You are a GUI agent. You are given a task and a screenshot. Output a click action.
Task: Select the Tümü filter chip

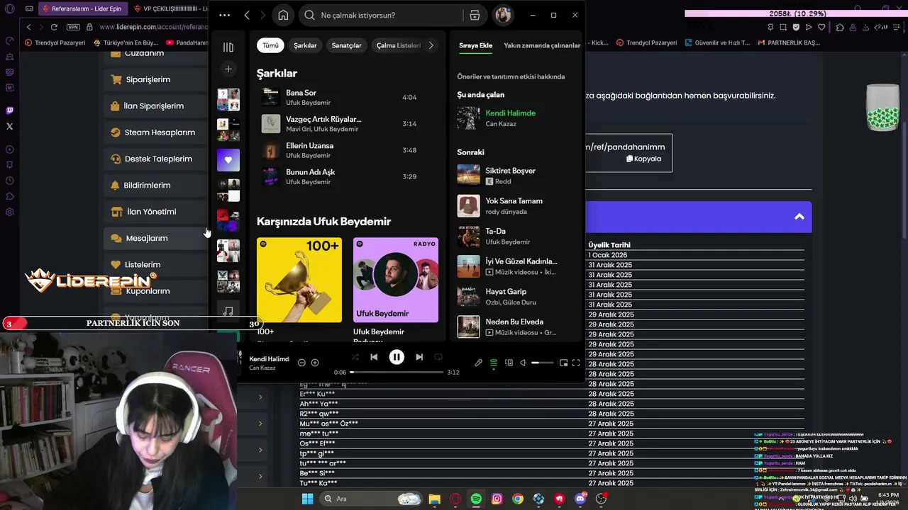pos(271,45)
